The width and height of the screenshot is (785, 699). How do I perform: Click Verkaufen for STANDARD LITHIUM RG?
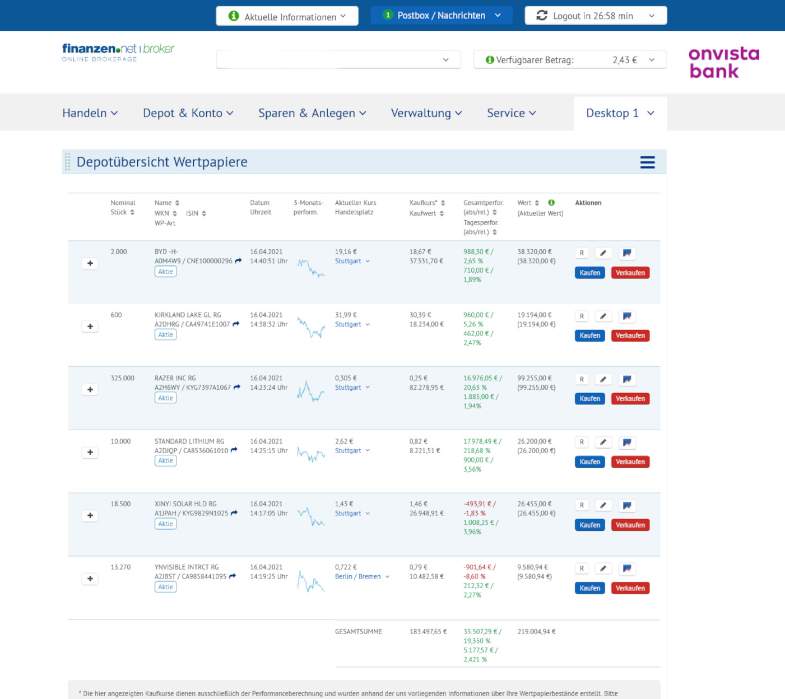tap(630, 462)
